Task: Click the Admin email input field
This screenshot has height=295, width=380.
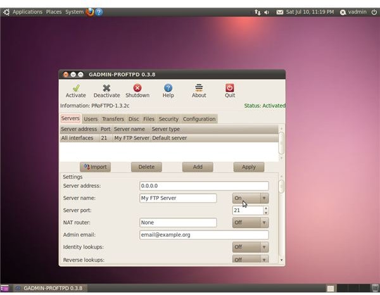Action: [204, 235]
